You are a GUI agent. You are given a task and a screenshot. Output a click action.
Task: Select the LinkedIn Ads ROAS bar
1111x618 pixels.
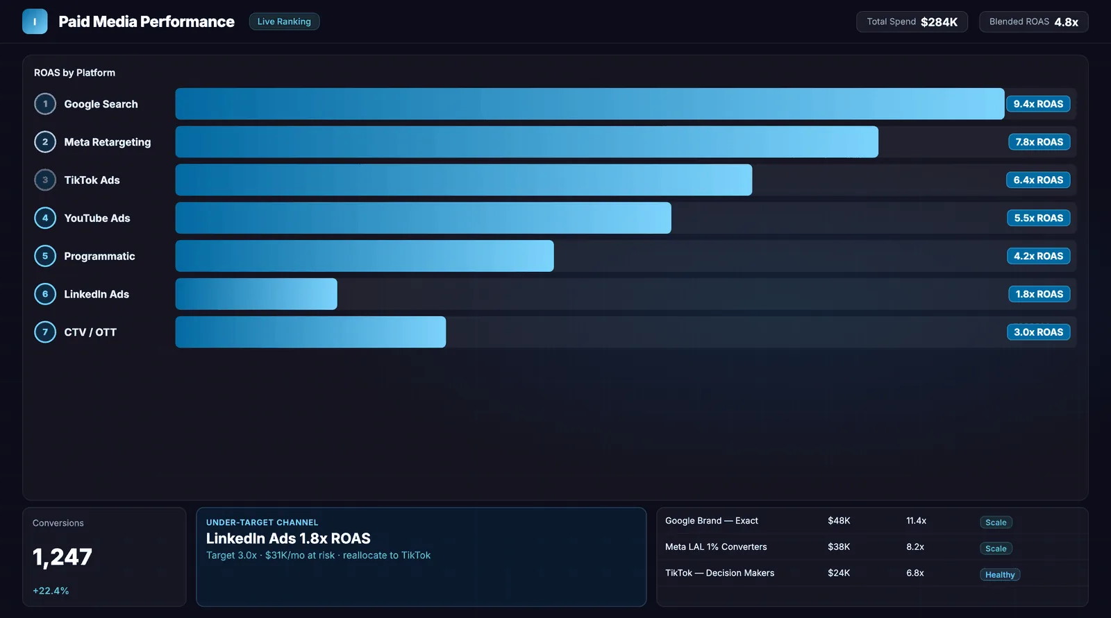click(x=256, y=294)
